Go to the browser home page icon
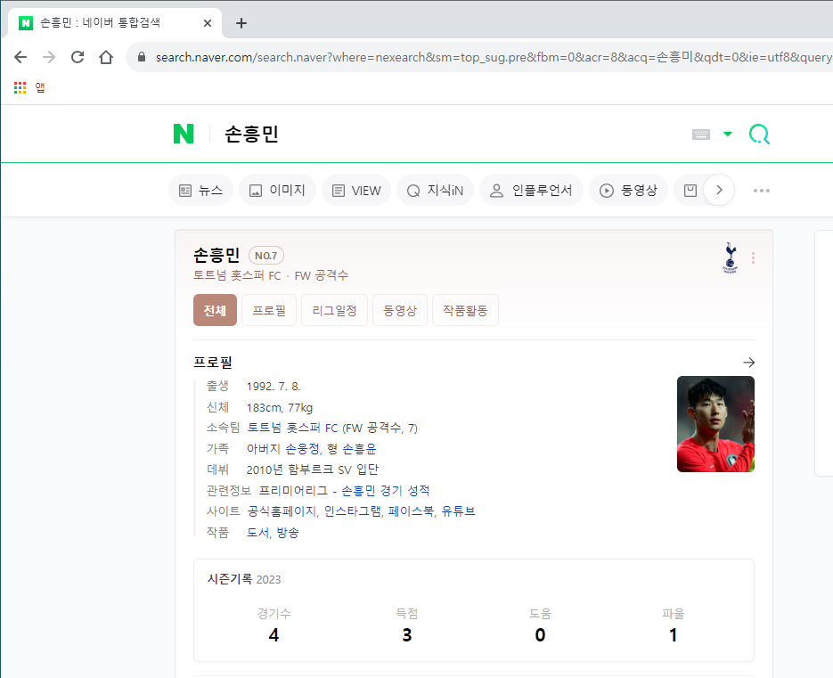The height and width of the screenshot is (678, 833). click(106, 57)
